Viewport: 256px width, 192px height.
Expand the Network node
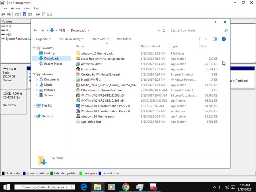(34, 116)
